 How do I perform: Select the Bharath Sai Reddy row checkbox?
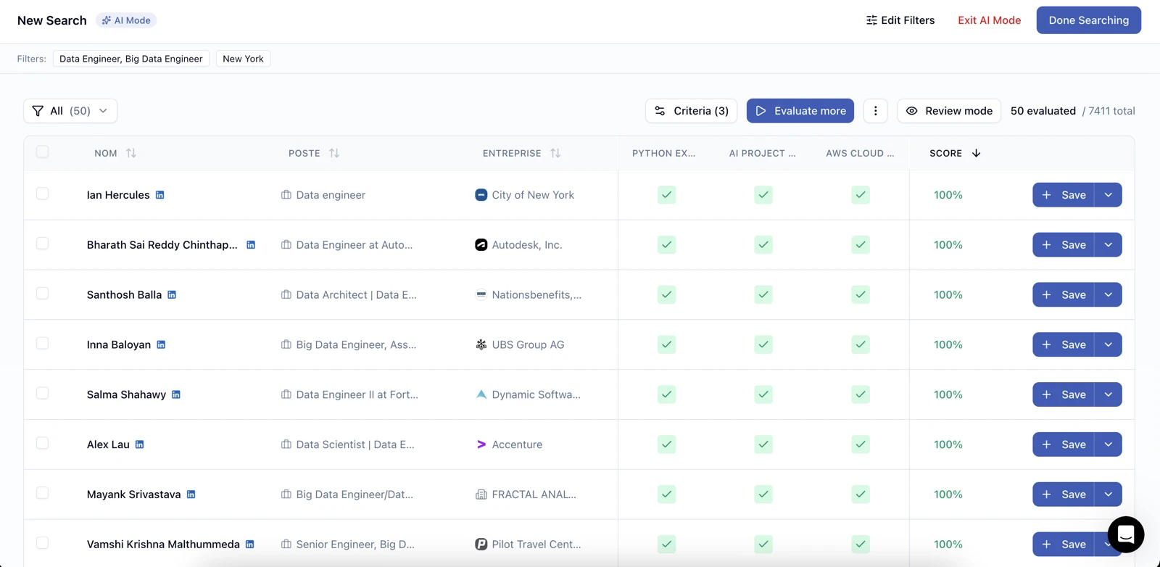[x=43, y=244]
